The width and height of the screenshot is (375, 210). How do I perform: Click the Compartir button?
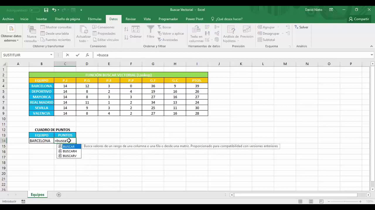click(x=359, y=19)
